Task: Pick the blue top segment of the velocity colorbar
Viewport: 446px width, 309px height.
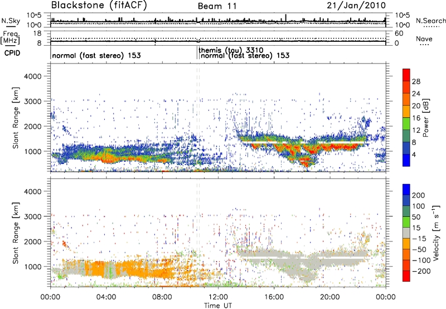Action: pyautogui.click(x=406, y=190)
